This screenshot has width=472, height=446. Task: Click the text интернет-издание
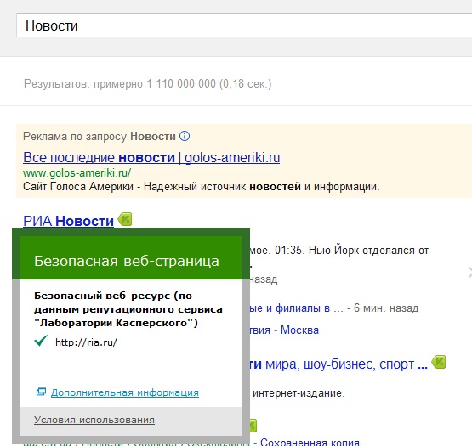[x=299, y=393]
